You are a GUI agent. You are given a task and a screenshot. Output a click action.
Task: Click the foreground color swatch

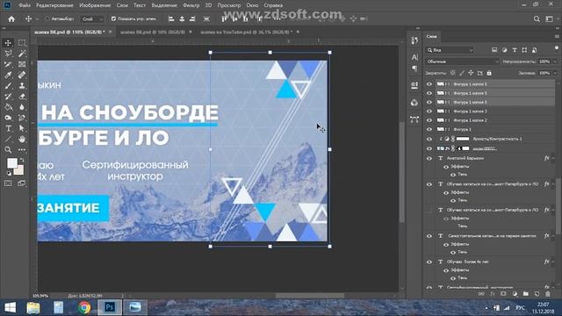(x=11, y=163)
